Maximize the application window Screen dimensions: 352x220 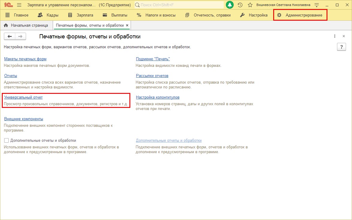tap(337, 5)
